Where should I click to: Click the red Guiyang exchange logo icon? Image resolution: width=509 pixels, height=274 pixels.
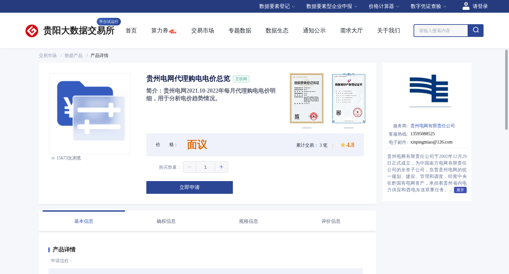pos(32,31)
